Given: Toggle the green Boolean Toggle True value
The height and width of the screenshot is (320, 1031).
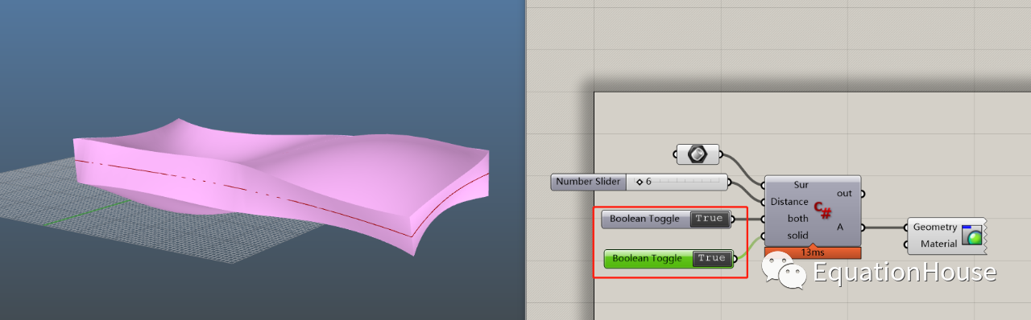Looking at the screenshot, I should [x=712, y=258].
